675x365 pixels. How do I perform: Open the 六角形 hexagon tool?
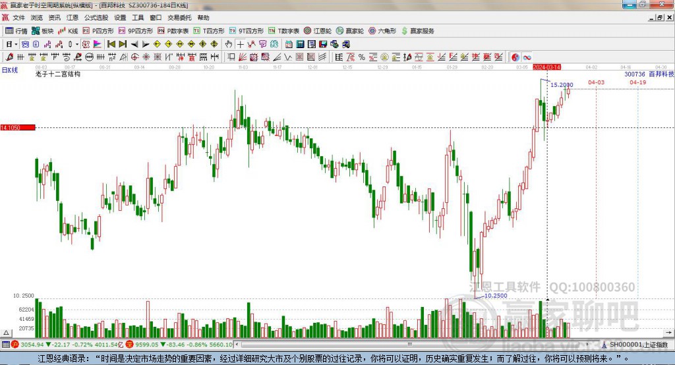382,30
